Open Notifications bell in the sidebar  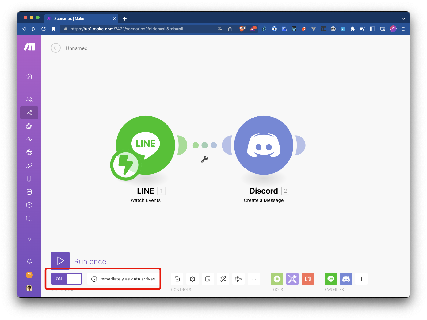(29, 261)
